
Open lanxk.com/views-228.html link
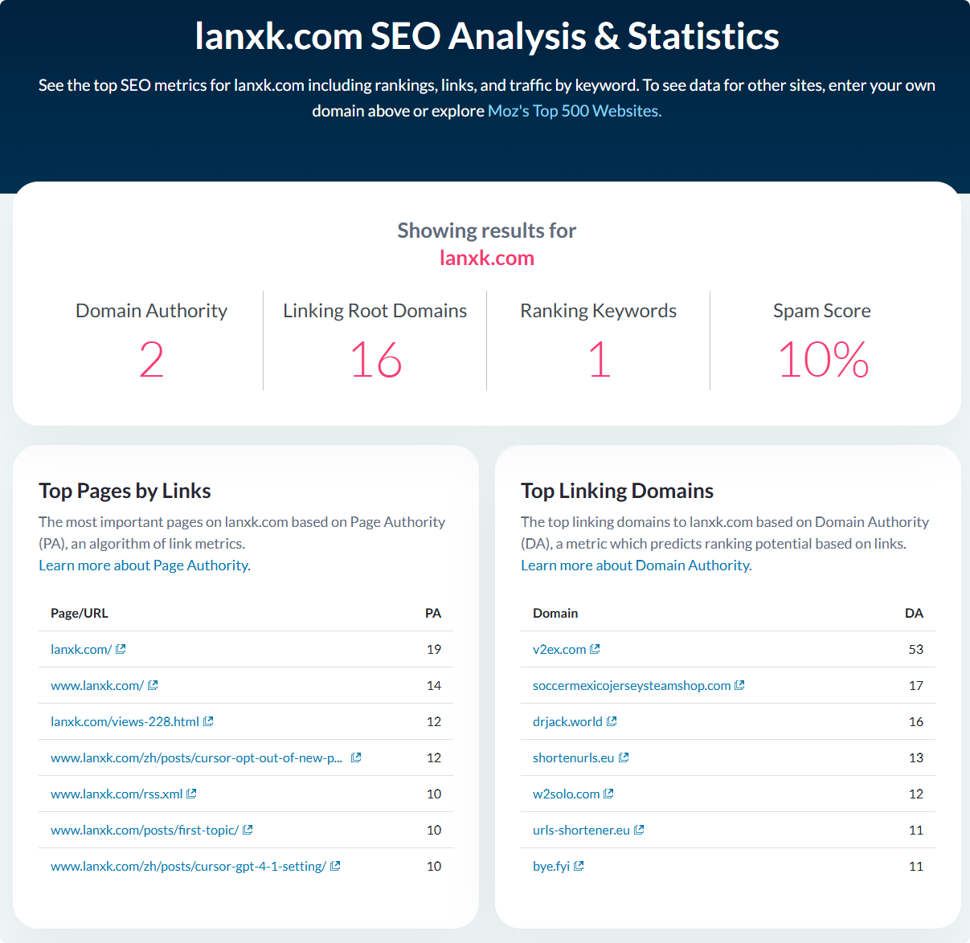tap(125, 721)
